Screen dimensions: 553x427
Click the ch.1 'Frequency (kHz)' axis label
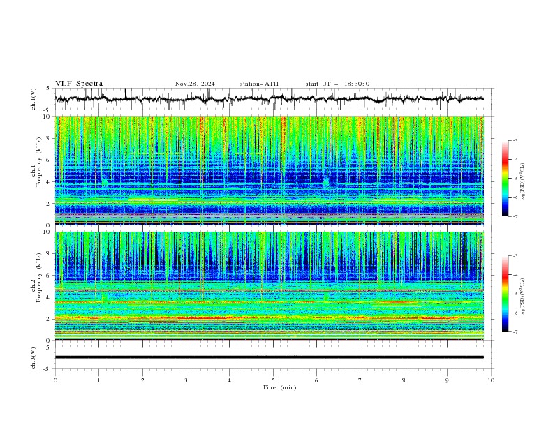[39, 162]
